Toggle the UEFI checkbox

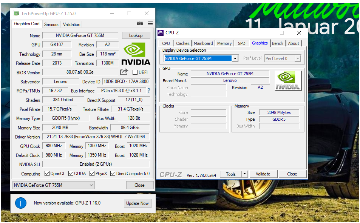135,72
